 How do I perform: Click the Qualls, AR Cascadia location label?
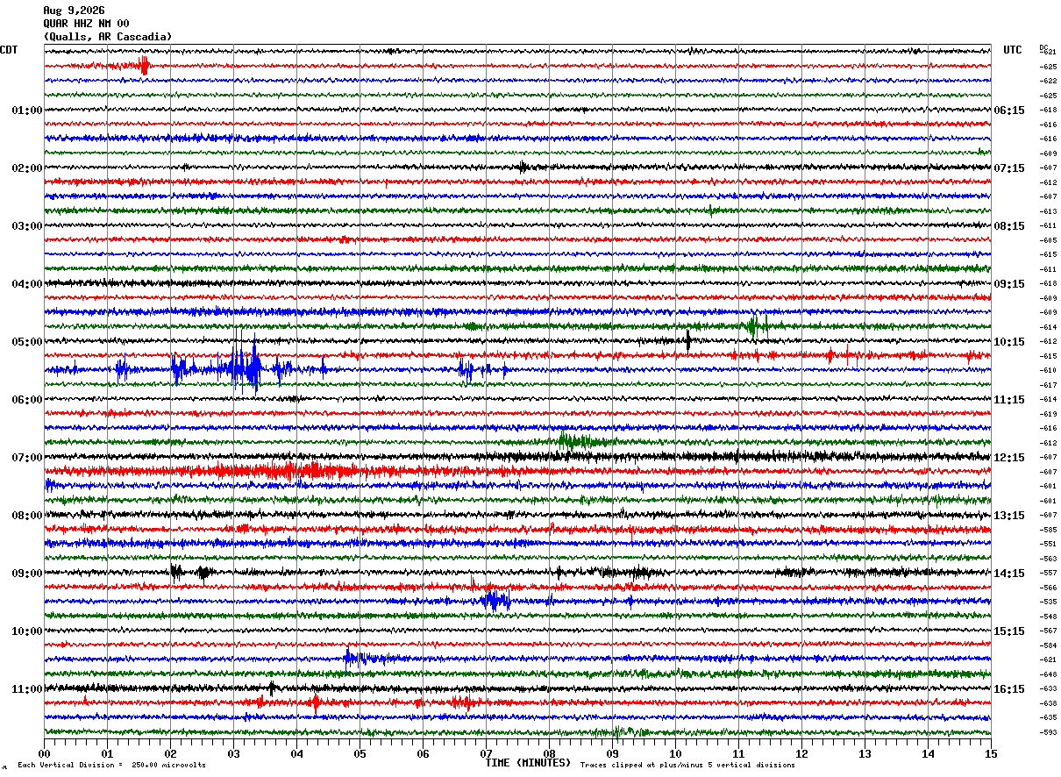[108, 37]
